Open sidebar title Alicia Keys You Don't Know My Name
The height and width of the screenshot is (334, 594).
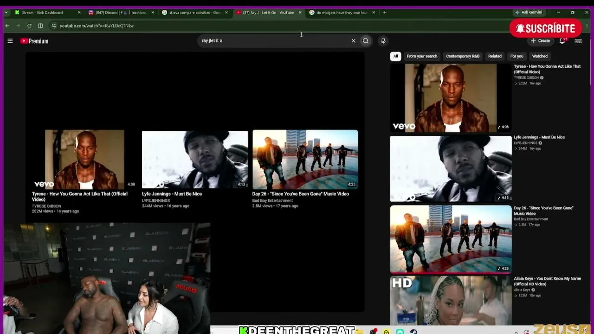[x=547, y=281]
